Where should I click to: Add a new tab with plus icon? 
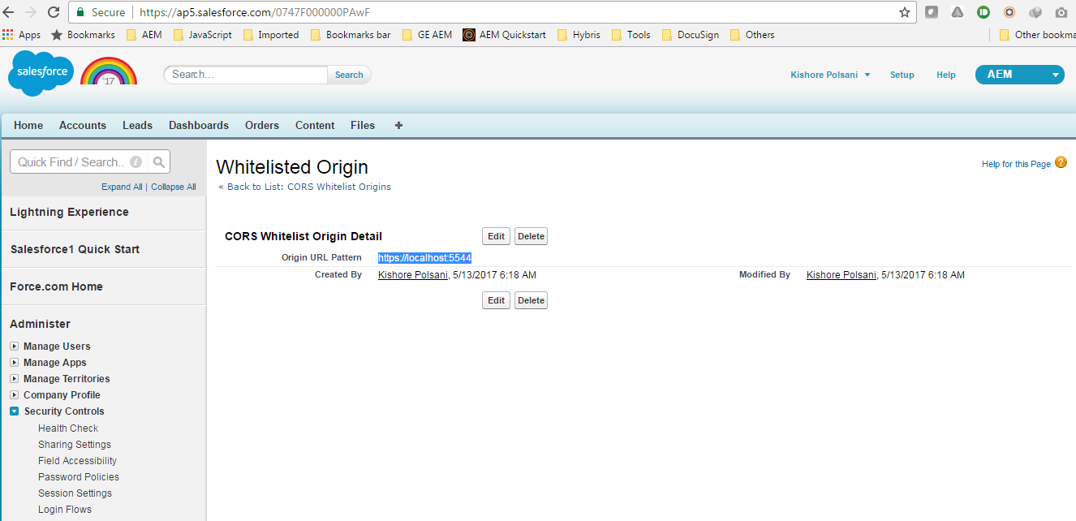pyautogui.click(x=398, y=125)
